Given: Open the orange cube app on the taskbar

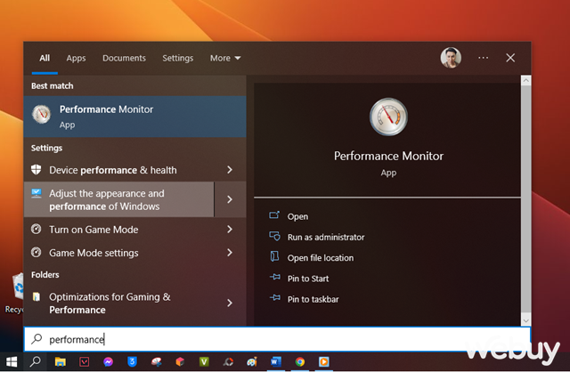Looking at the screenshot, I should [180, 362].
